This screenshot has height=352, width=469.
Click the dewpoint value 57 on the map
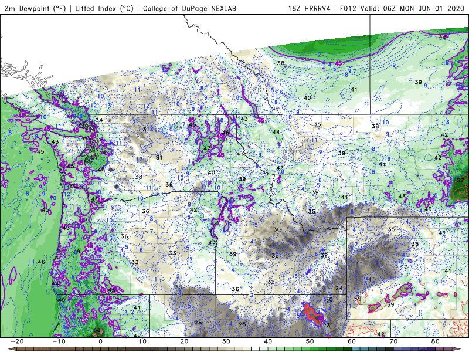460,180
